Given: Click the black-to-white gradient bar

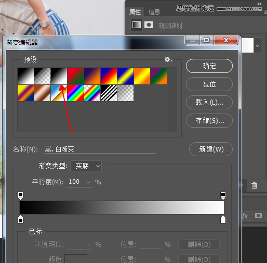Looking at the screenshot, I should click(122, 207).
